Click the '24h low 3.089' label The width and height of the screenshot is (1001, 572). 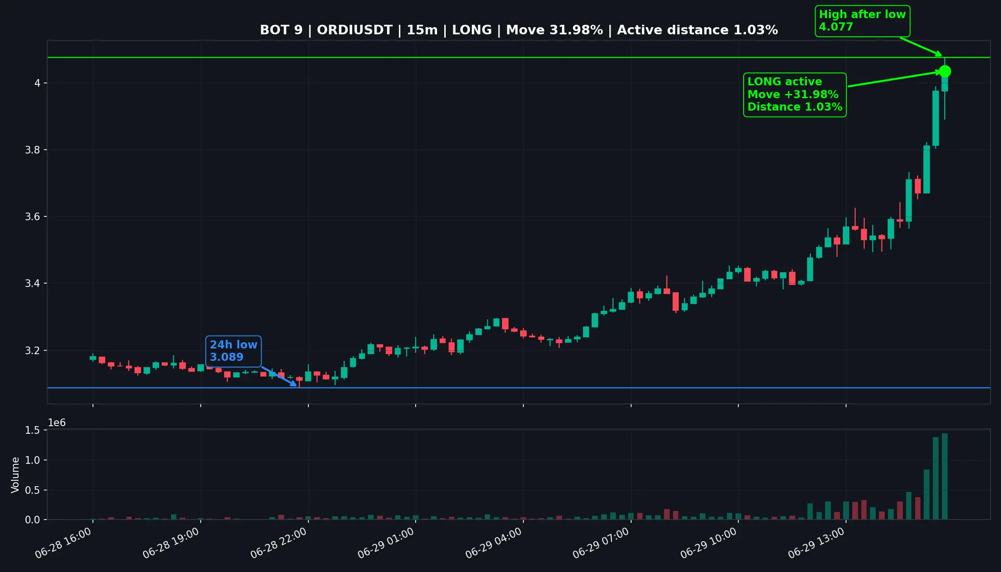click(x=234, y=351)
